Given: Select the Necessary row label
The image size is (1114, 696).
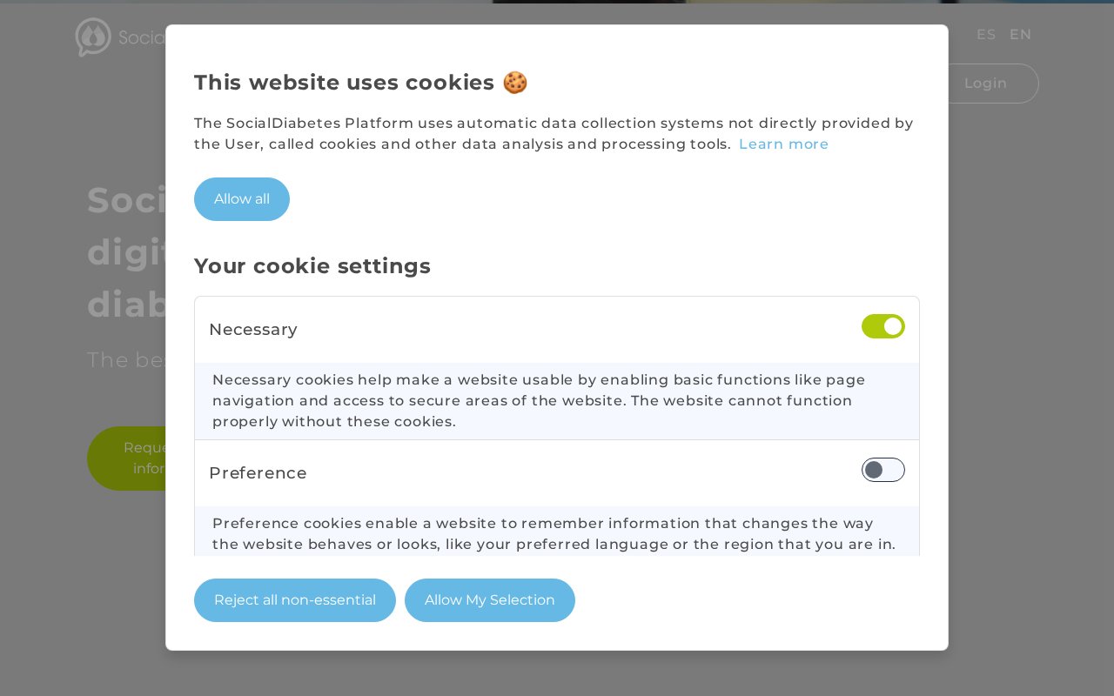Looking at the screenshot, I should 253,330.
